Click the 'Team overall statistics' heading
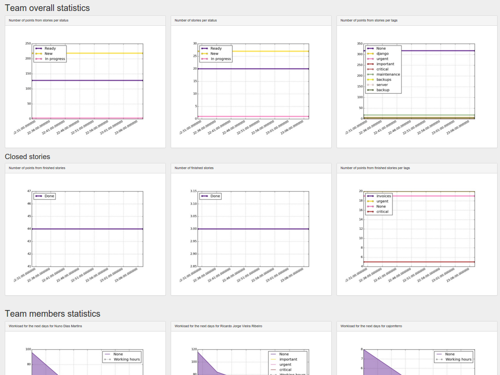The image size is (500, 375). (x=47, y=8)
